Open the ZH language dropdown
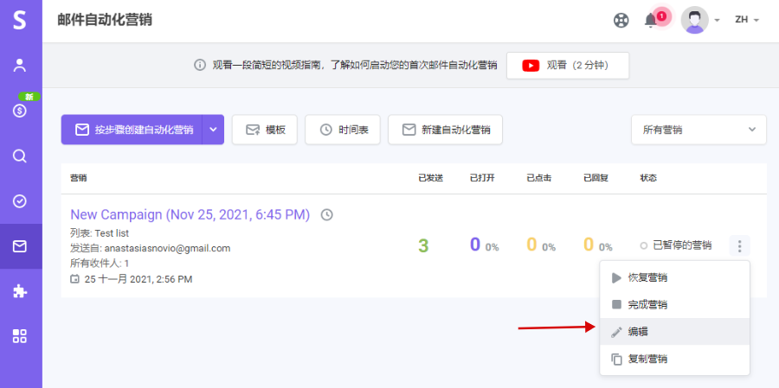Image resolution: width=779 pixels, height=388 pixels. [x=747, y=20]
